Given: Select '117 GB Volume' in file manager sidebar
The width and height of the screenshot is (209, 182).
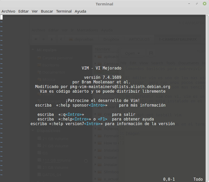Looking at the screenshot, I should 54,160.
